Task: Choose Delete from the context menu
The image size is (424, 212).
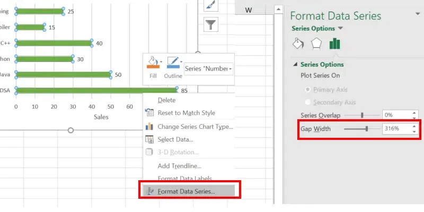Action: tap(166, 100)
